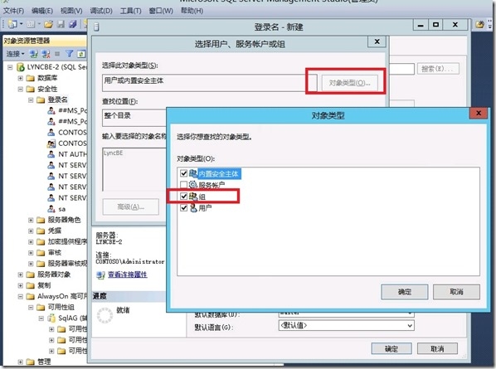Collapse the 安全性 node
This screenshot has height=369, width=496.
click(21, 90)
